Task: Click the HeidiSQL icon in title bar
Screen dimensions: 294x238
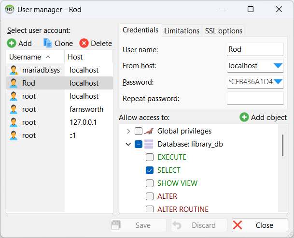Action: pos(9,9)
